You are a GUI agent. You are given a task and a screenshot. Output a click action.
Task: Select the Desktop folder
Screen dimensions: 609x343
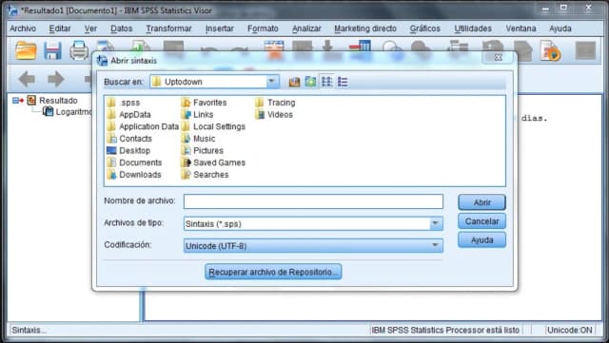click(128, 151)
